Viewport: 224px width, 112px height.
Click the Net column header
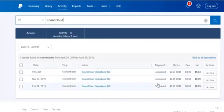click(197, 65)
